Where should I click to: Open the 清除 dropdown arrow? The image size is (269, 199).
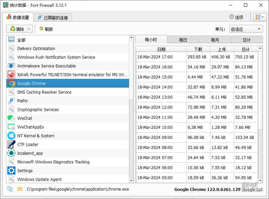point(29,29)
